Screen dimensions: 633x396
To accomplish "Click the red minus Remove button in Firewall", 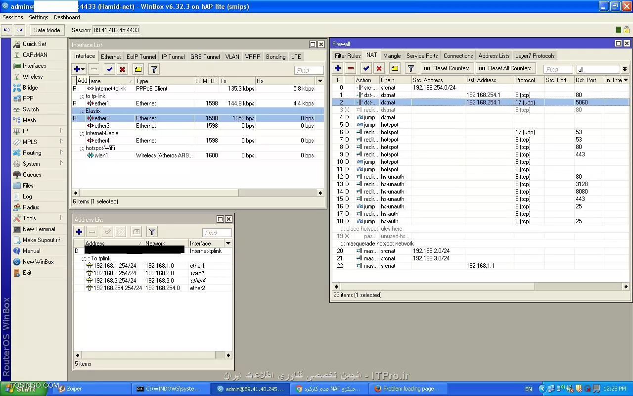I will click(x=351, y=69).
